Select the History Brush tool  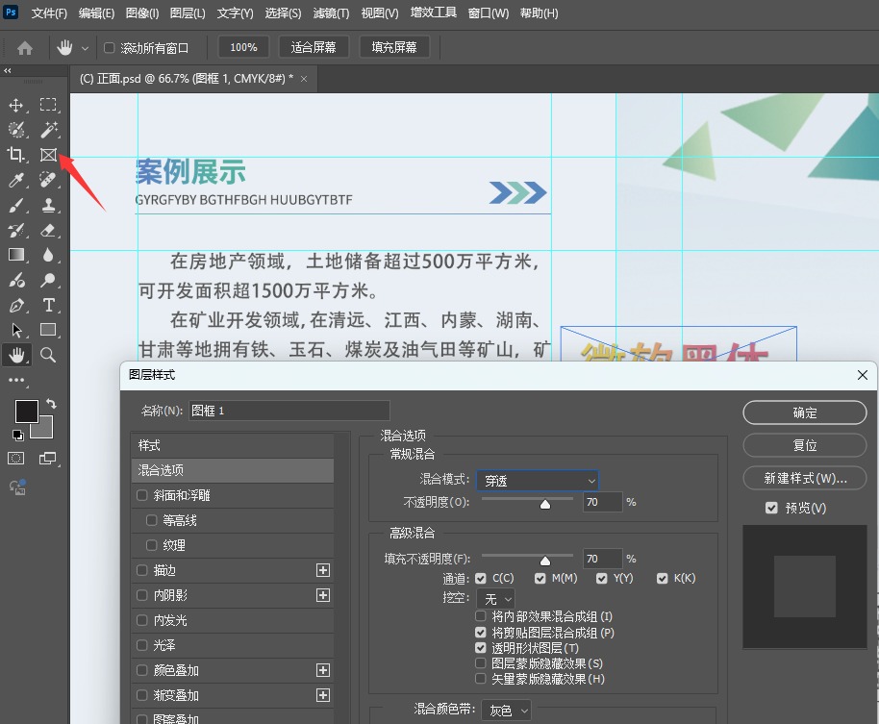coord(16,230)
